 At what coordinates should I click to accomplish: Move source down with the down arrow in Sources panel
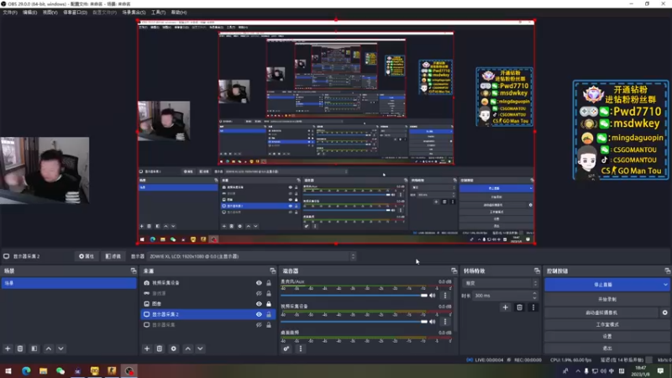(200, 349)
